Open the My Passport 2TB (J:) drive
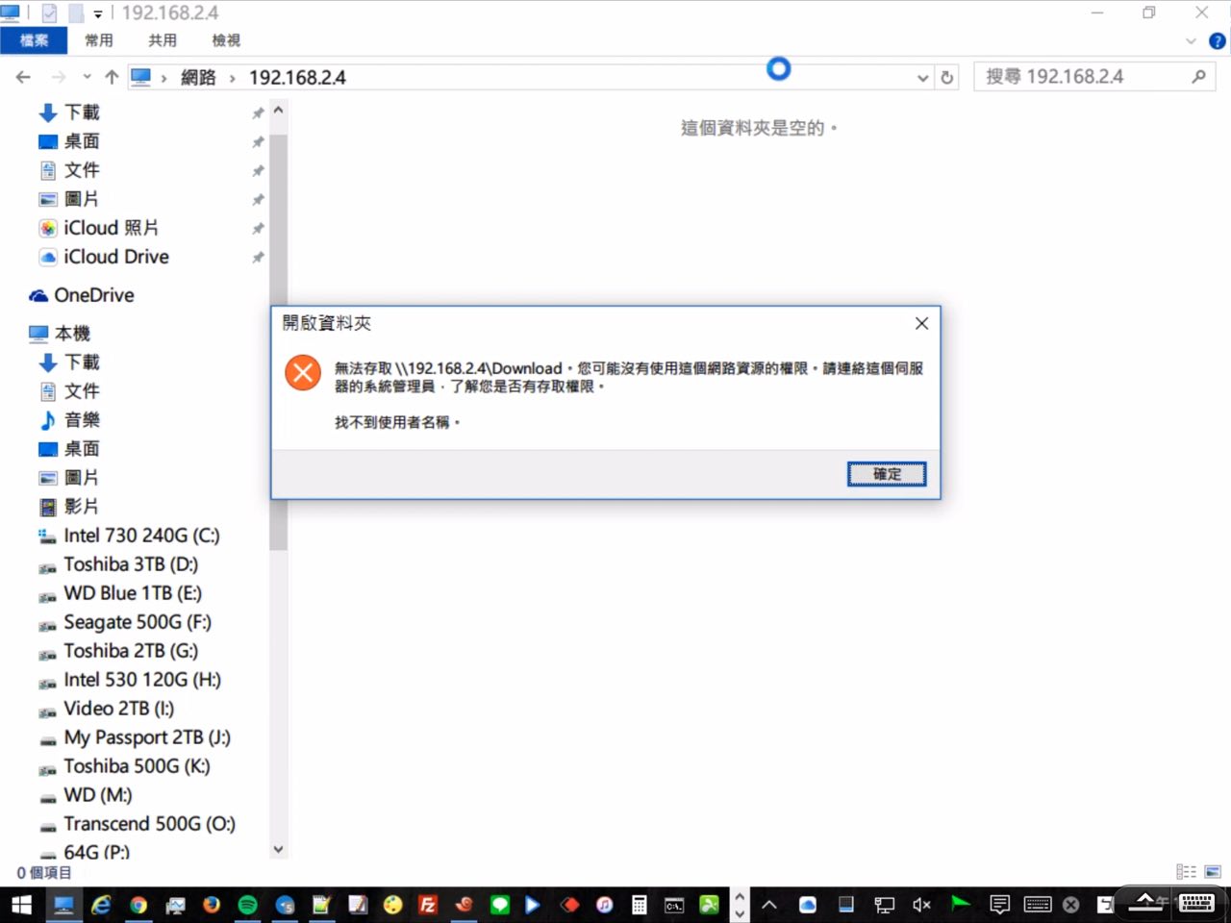Image resolution: width=1231 pixels, height=923 pixels. click(147, 737)
